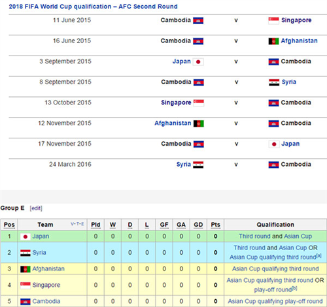The width and height of the screenshot is (327, 307).
Task: Open Syria link in 24 March 2016 match
Action: point(184,165)
